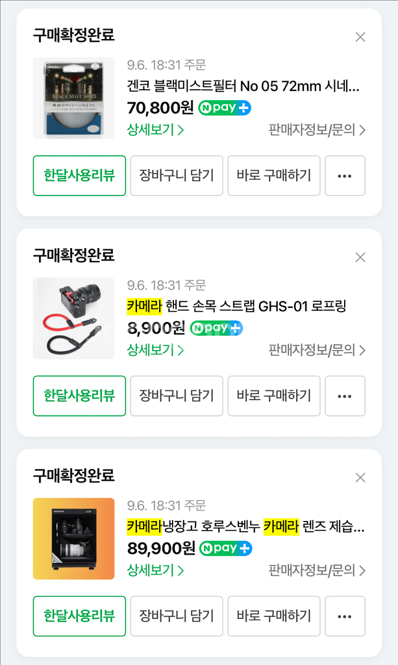Open the Kenko Black Mist filter thumbnail
This screenshot has height=665, width=398.
pos(73,98)
